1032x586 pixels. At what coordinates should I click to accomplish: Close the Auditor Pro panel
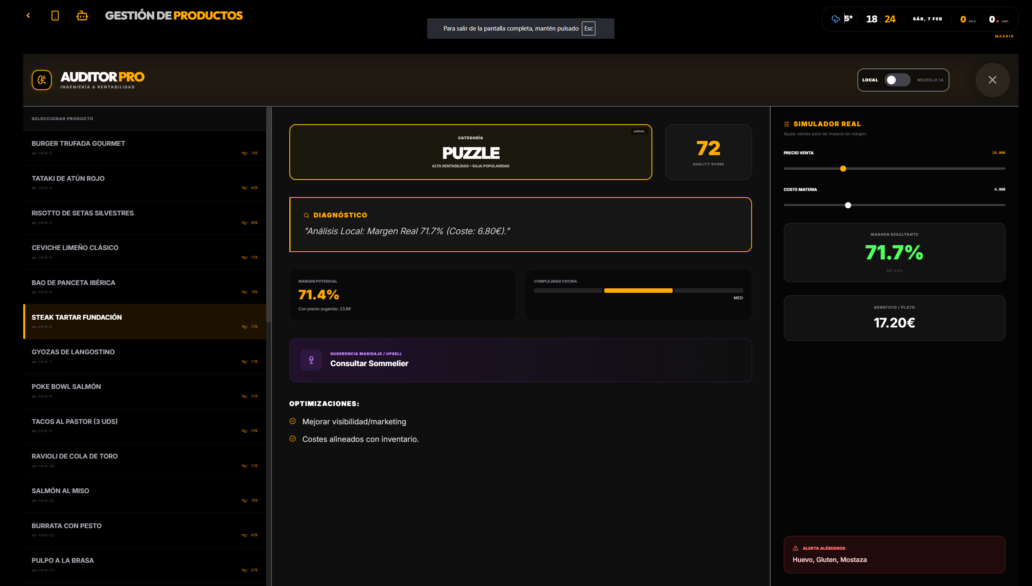click(x=992, y=80)
